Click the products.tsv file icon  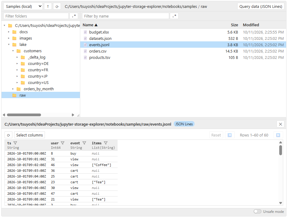85,58
